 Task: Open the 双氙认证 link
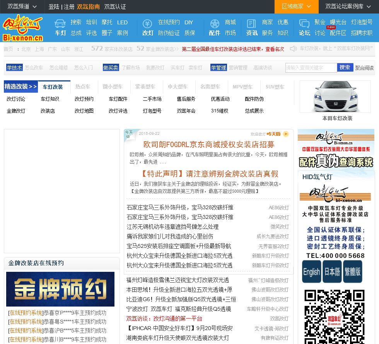(x=115, y=7)
